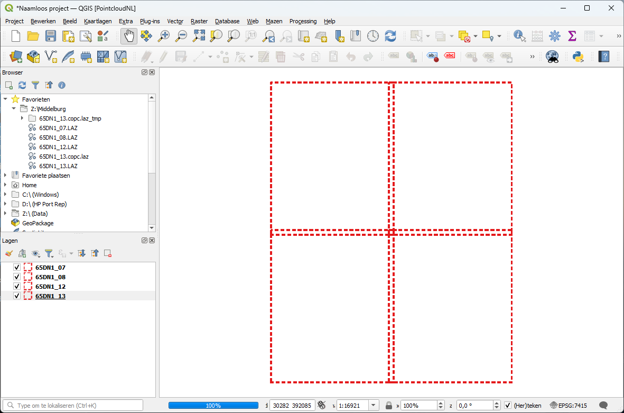This screenshot has height=413, width=624.
Task: Expand the C:\ (Windows) entry in Browser
Action: [x=5, y=194]
